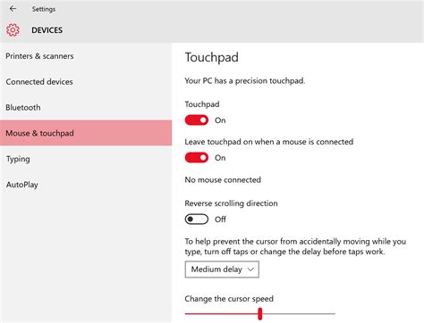
Task: Click the DEVICES header title
Action: point(47,30)
